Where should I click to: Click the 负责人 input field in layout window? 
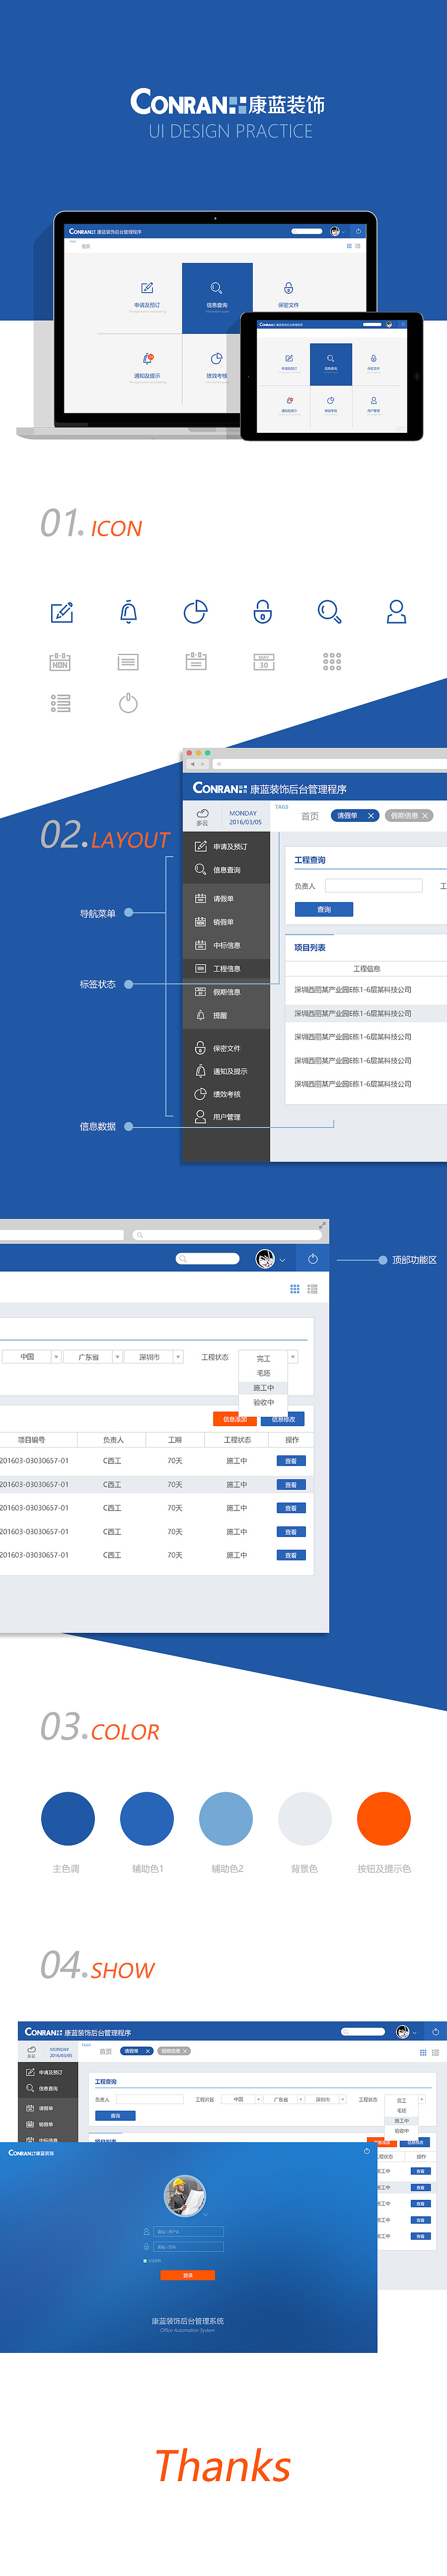374,886
